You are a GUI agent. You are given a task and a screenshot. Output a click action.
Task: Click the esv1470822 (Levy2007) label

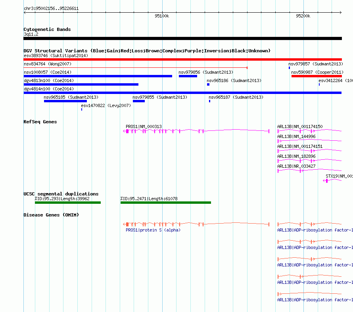[x=106, y=105]
